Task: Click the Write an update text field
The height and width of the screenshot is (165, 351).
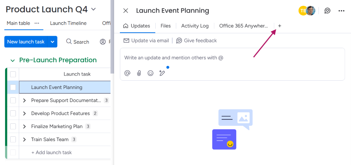Action: click(232, 58)
